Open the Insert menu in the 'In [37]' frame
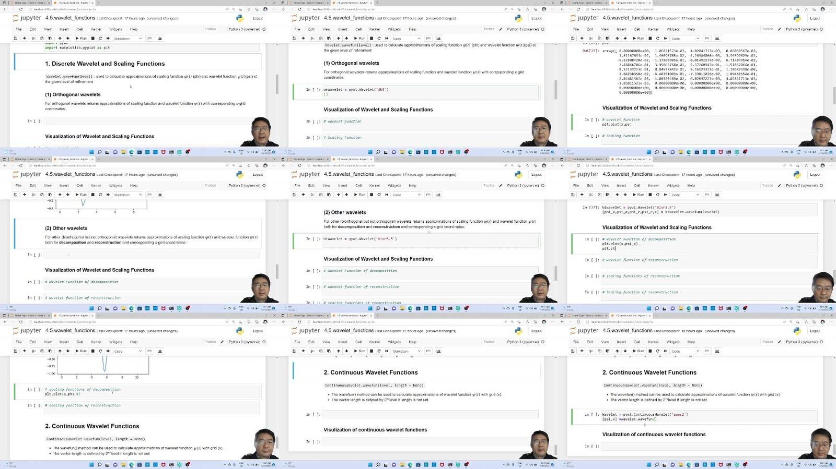The width and height of the screenshot is (836, 469). click(621, 186)
